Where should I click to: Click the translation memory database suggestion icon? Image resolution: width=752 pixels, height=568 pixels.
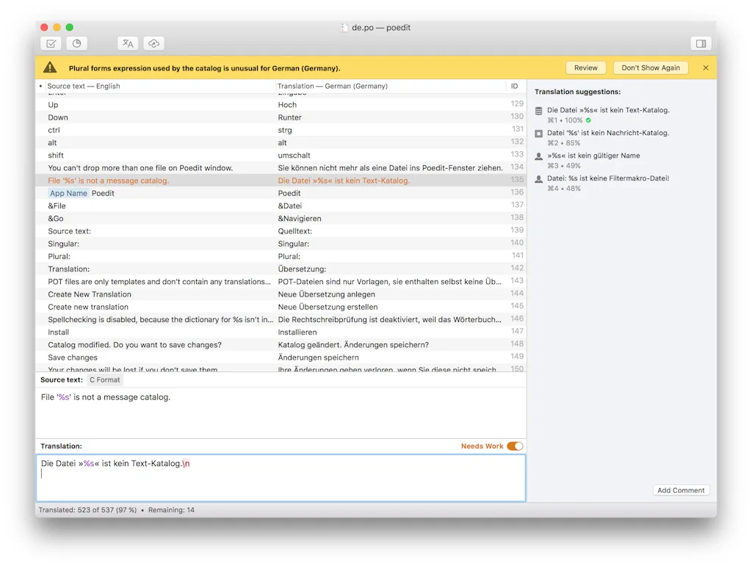540,109
